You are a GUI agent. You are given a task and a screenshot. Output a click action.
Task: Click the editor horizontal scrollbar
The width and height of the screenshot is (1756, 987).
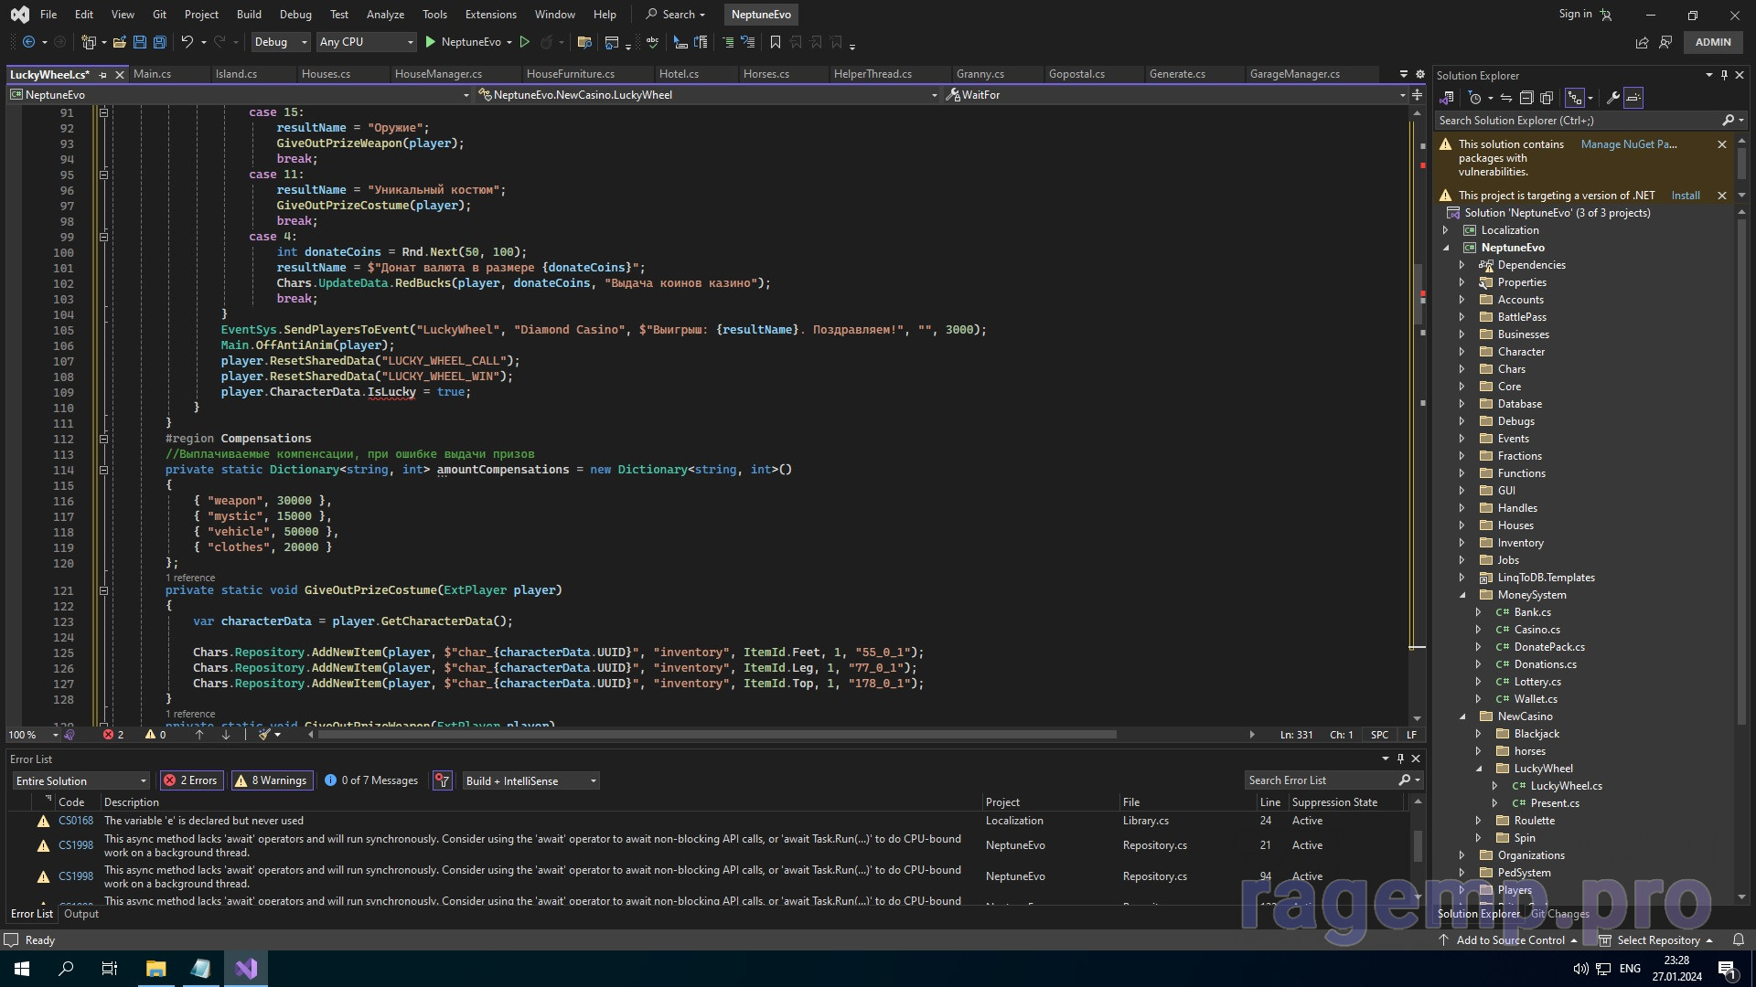(713, 735)
